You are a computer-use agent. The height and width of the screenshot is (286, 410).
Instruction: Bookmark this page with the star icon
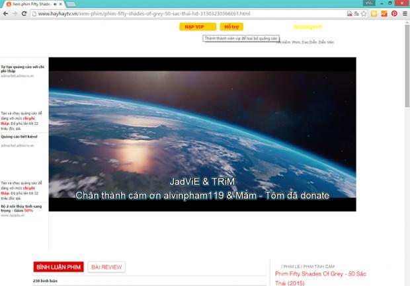(x=364, y=13)
